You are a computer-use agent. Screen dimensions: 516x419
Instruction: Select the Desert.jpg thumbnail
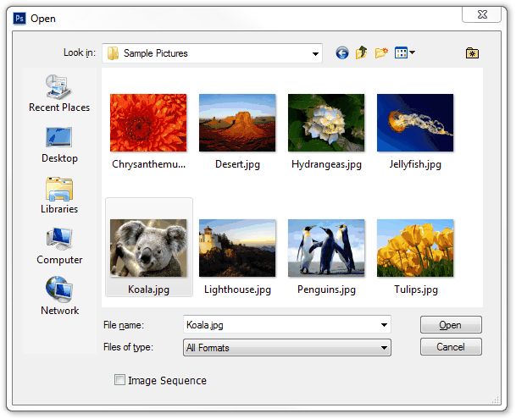[237, 123]
